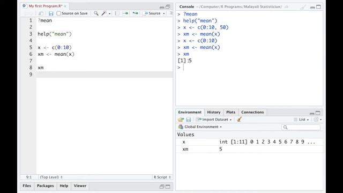The width and height of the screenshot is (343, 193).
Task: Source the script file
Action: 152,13
